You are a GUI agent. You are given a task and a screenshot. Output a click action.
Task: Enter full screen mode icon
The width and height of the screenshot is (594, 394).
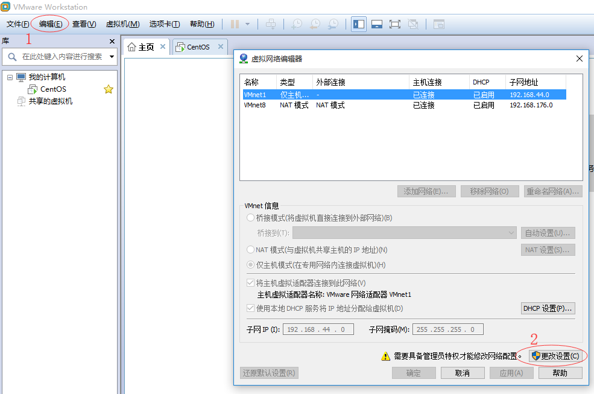tap(395, 24)
